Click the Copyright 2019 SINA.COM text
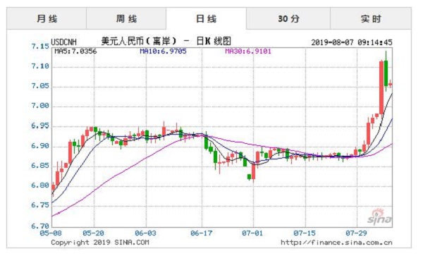 tap(100, 242)
